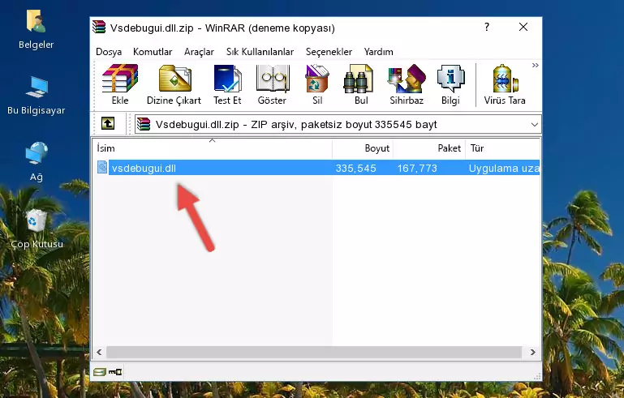
Task: Click the disk drive status bar icon
Action: 100,372
